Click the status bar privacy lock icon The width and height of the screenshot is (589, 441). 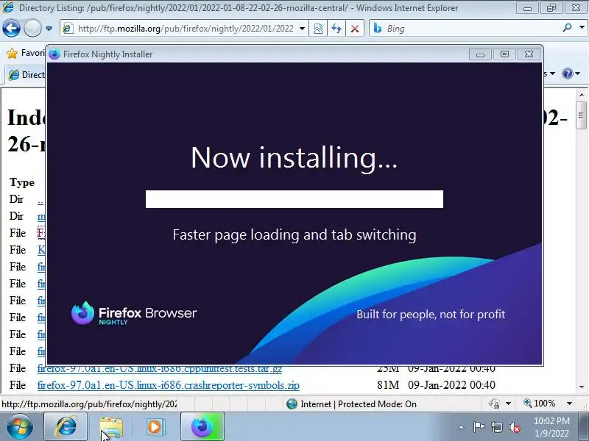[494, 404]
